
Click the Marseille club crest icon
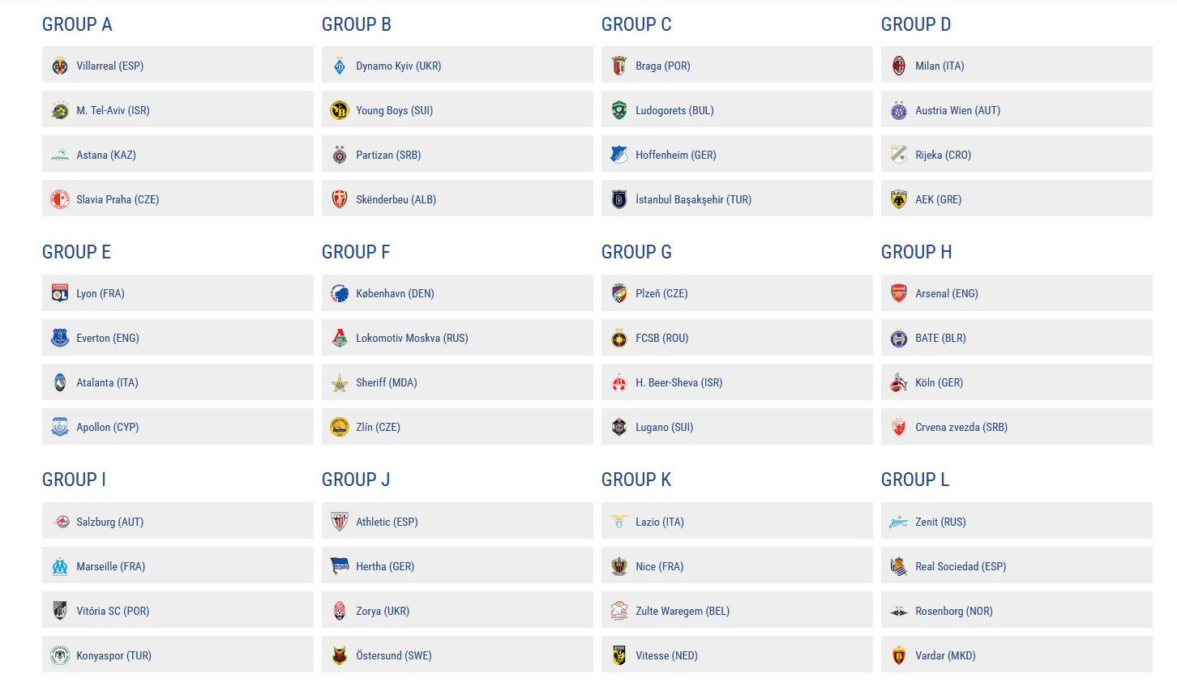[x=60, y=566]
